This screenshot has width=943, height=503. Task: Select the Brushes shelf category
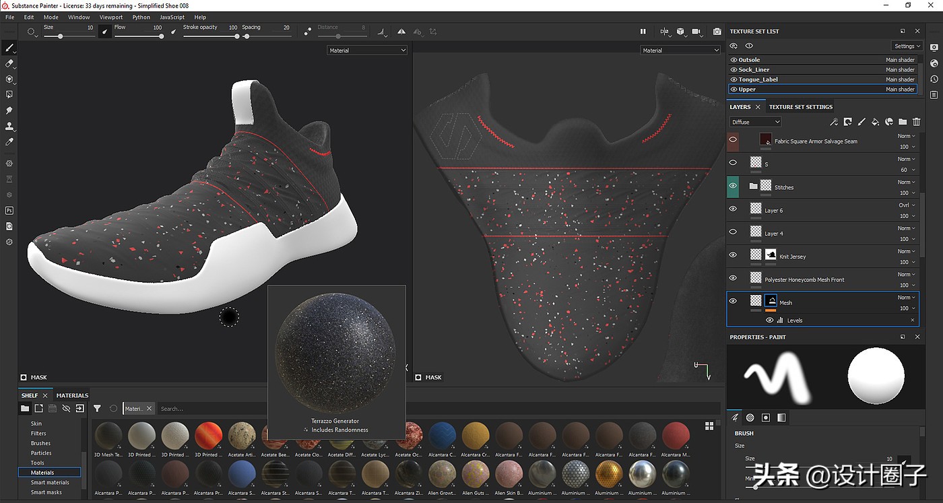pos(40,443)
